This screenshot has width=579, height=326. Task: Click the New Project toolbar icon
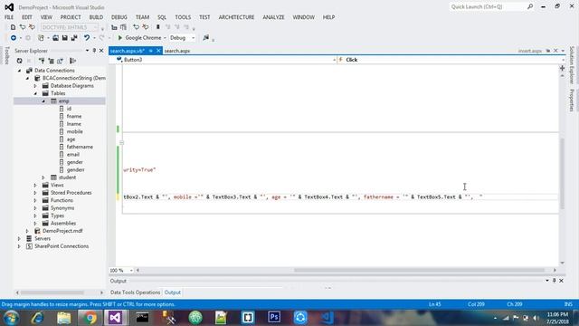(41, 38)
